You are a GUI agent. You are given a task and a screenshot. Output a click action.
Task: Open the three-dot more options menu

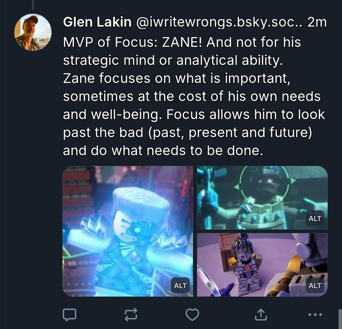point(315,314)
